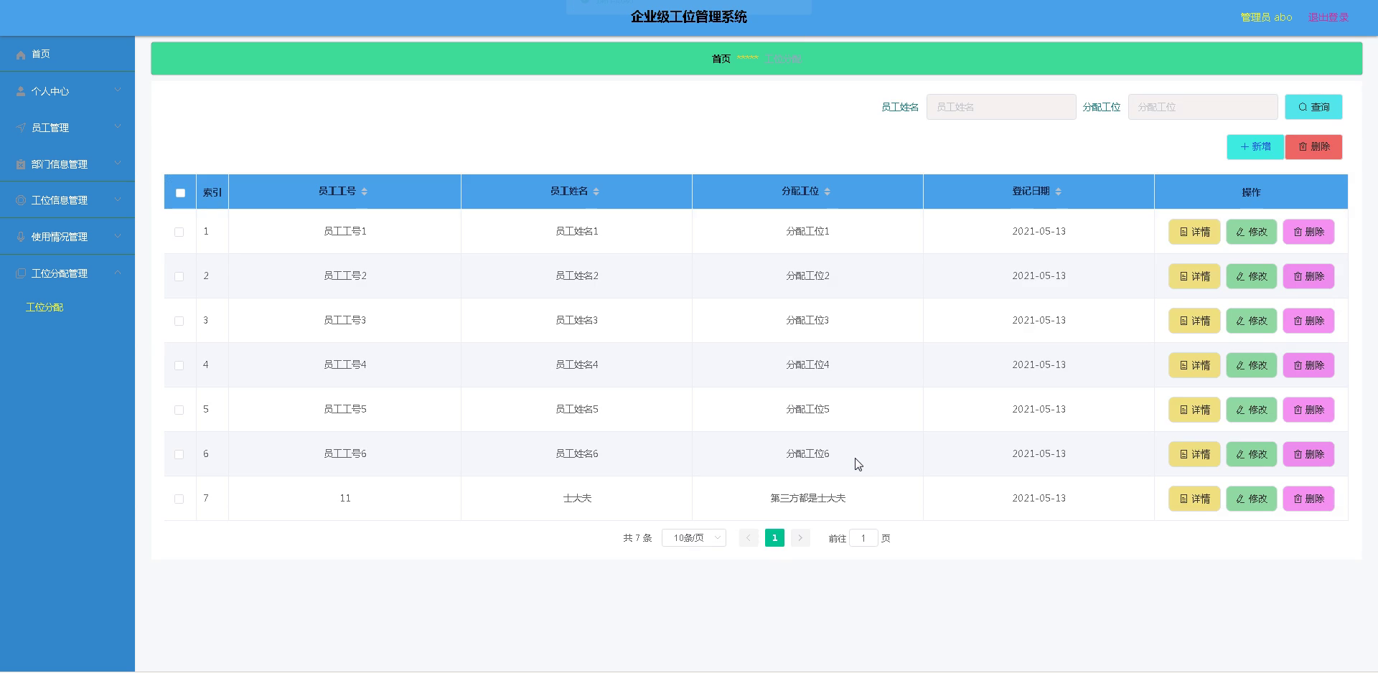Viewport: 1378px width, 673px height.
Task: Open 详情 for row 员工工号4
Action: tap(1194, 365)
